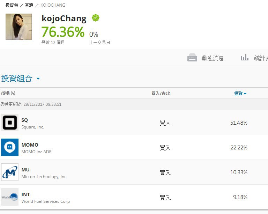Viewport: 268px width, 214px height.
Task: Click 買入 in the MOMO row
Action: (165, 148)
